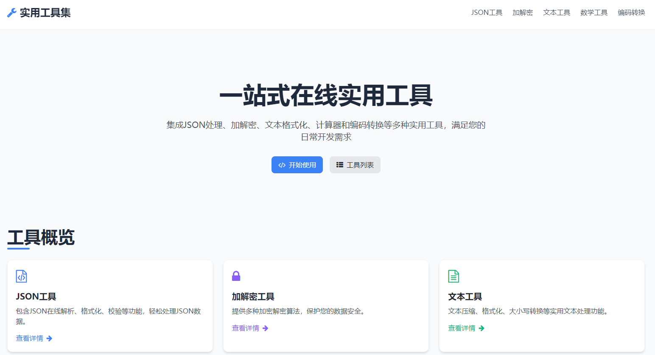Click the 工具概览 section heading
This screenshot has width=655, height=355.
41,237
